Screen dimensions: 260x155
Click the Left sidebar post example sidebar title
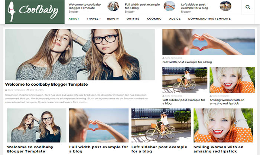coord(184,102)
